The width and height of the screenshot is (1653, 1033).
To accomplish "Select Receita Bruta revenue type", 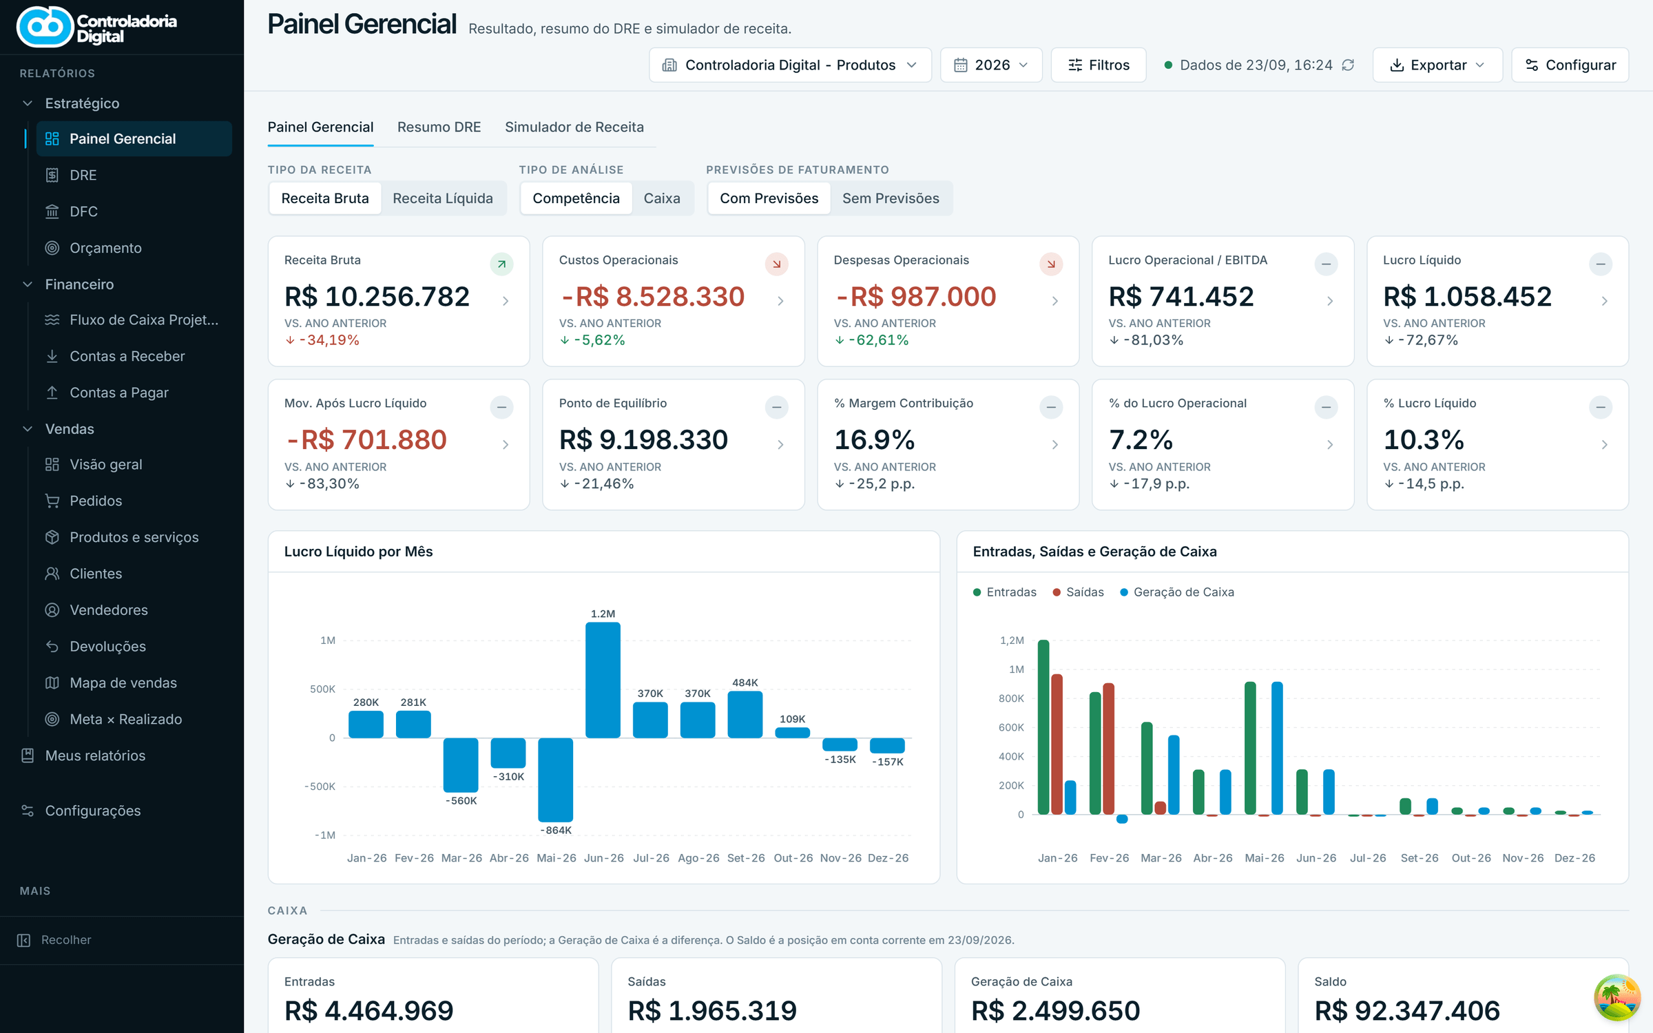I will click(x=325, y=198).
